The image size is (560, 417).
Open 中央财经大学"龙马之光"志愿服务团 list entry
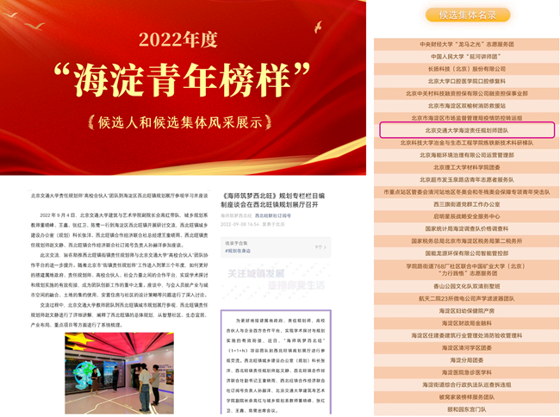[466, 43]
